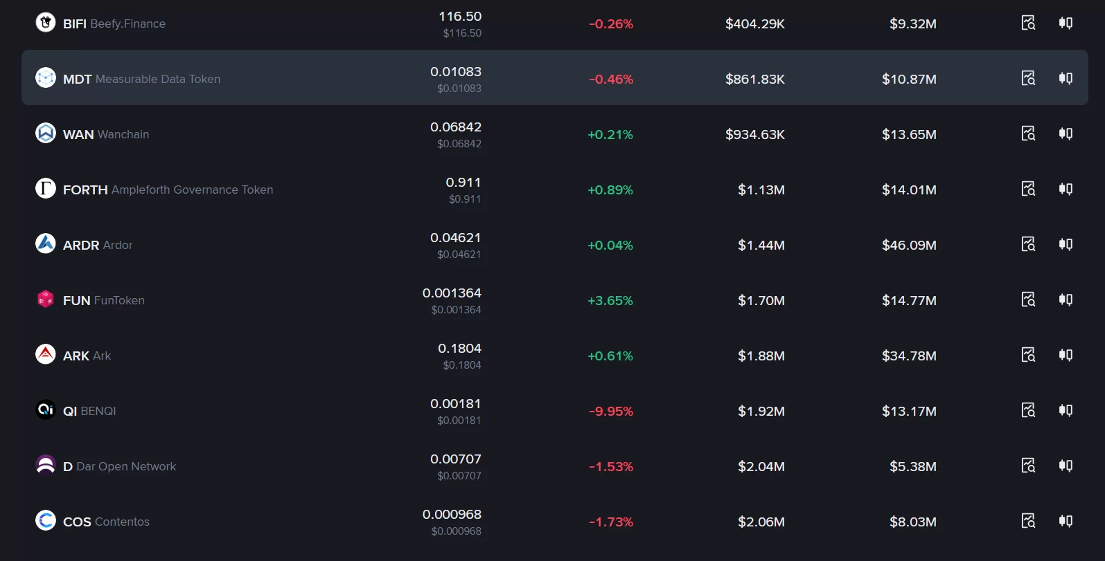The image size is (1105, 561).
Task: Click the trade candlestick icon for FUN
Action: click(x=1066, y=300)
